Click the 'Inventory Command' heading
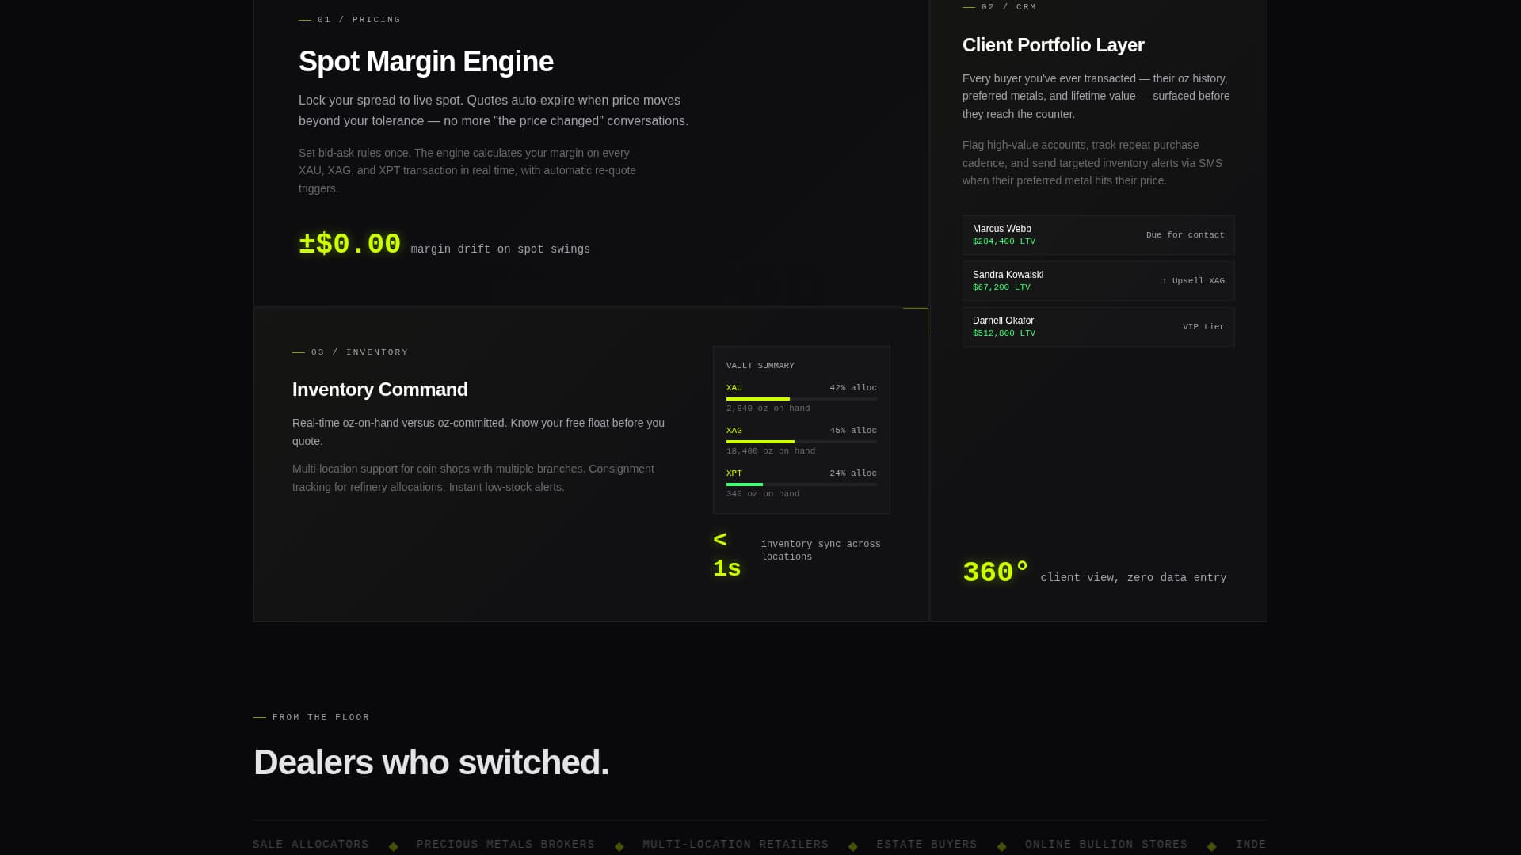1521x855 pixels. [x=380, y=389]
